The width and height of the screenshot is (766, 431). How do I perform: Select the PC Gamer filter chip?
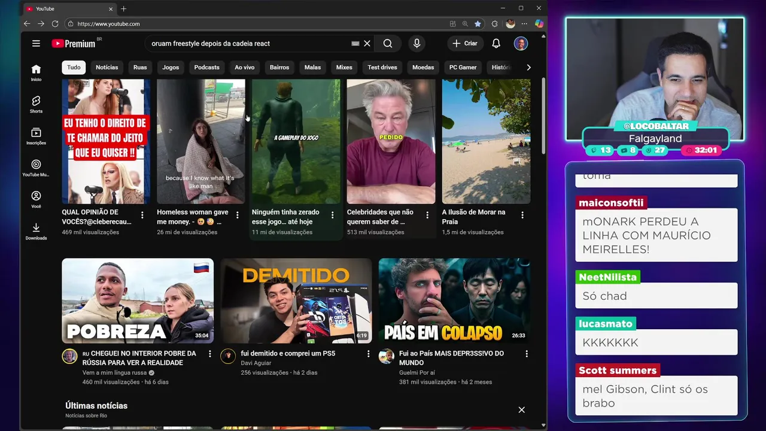tap(463, 67)
